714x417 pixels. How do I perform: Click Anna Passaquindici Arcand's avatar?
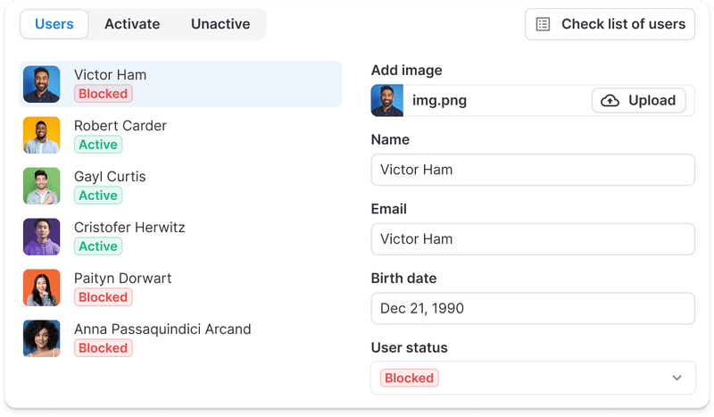click(x=41, y=338)
